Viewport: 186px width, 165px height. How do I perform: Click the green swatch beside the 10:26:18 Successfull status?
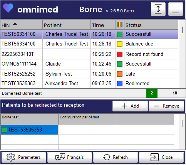[x=120, y=34]
